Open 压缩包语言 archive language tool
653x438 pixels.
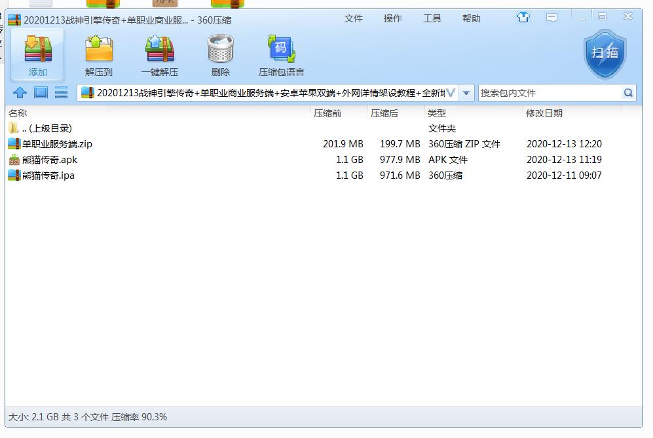click(280, 54)
